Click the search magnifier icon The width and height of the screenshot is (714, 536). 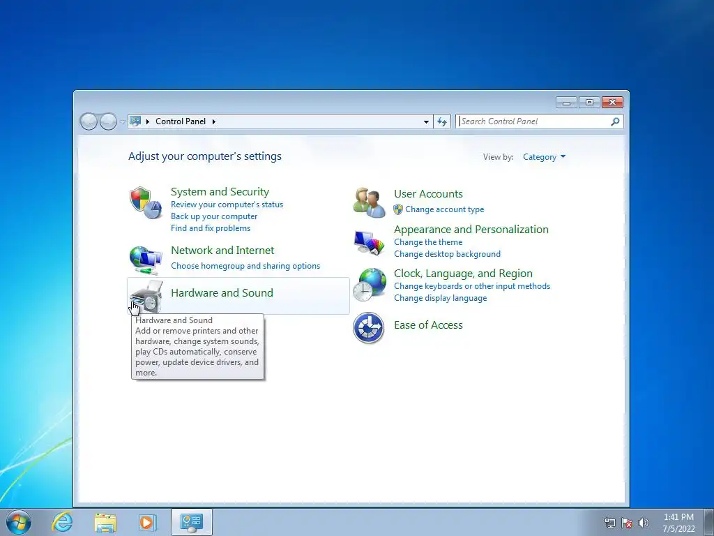615,121
